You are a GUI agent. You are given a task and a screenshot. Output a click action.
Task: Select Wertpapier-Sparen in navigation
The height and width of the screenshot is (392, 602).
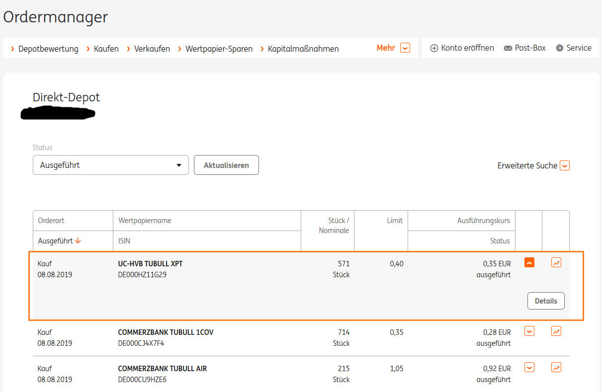pos(219,49)
